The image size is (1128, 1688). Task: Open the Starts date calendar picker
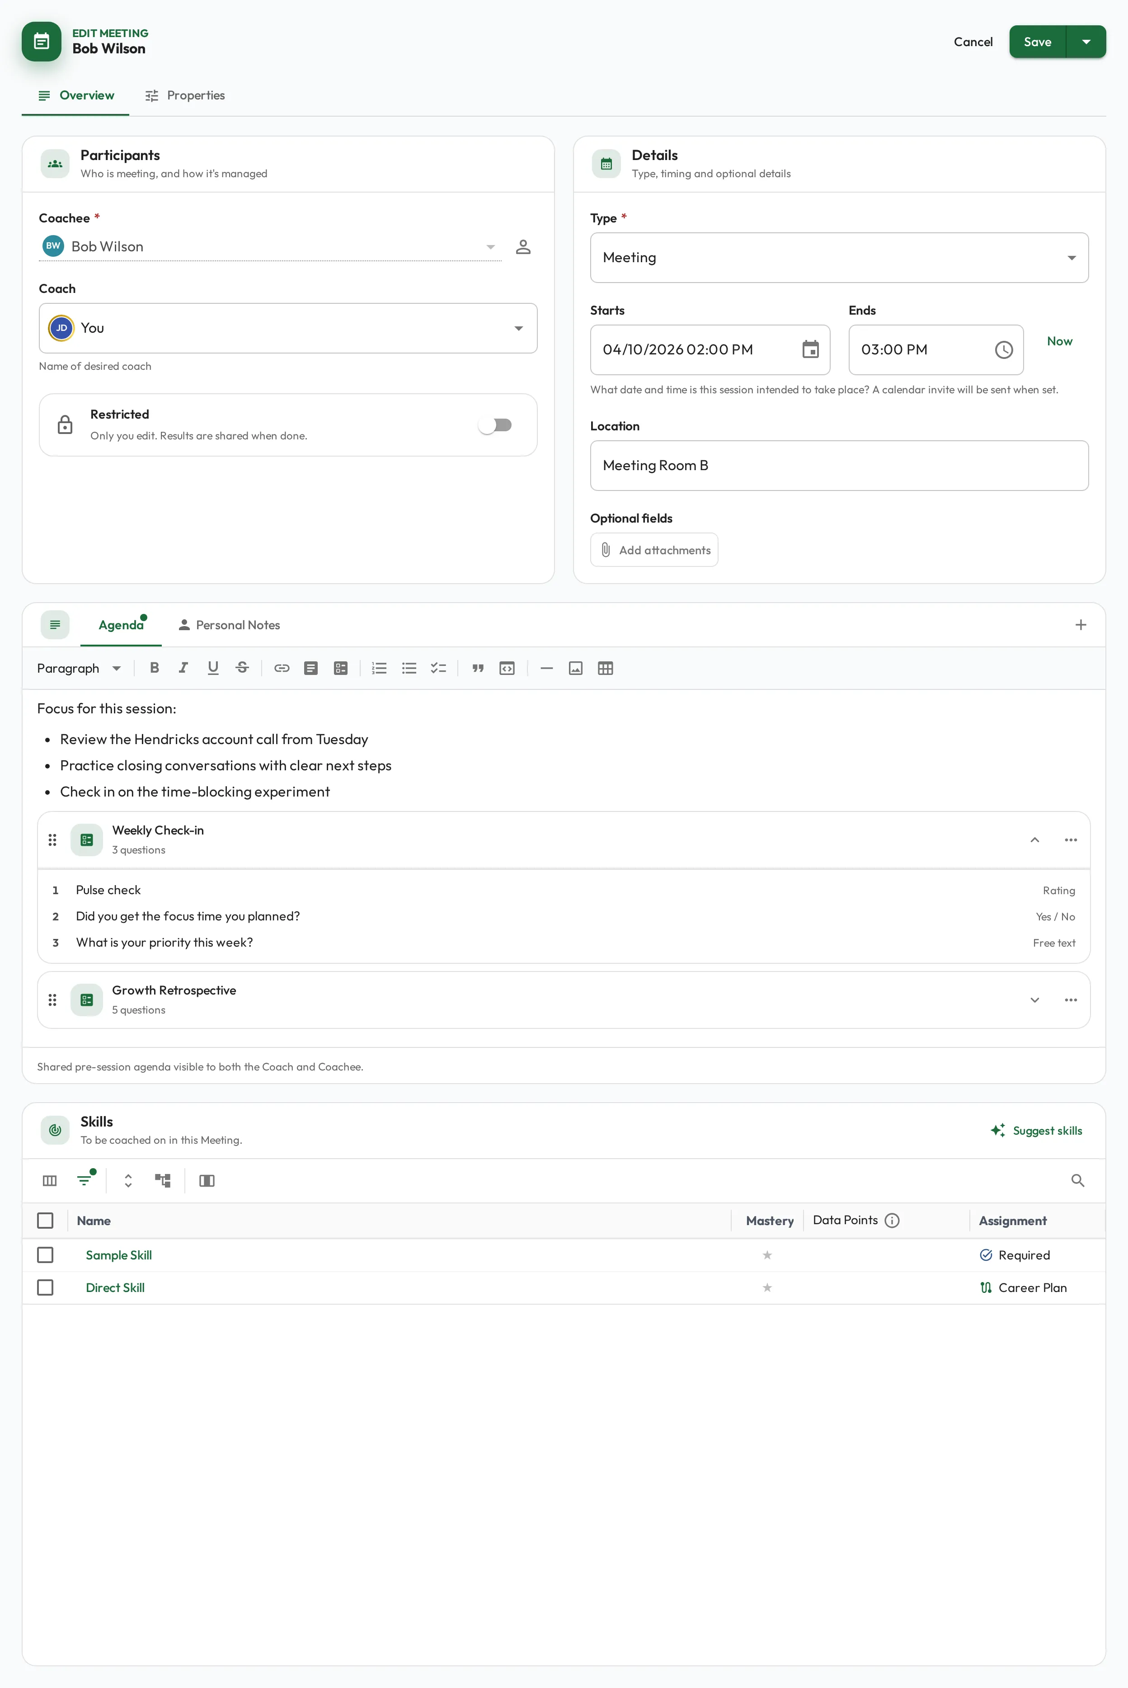pos(811,350)
